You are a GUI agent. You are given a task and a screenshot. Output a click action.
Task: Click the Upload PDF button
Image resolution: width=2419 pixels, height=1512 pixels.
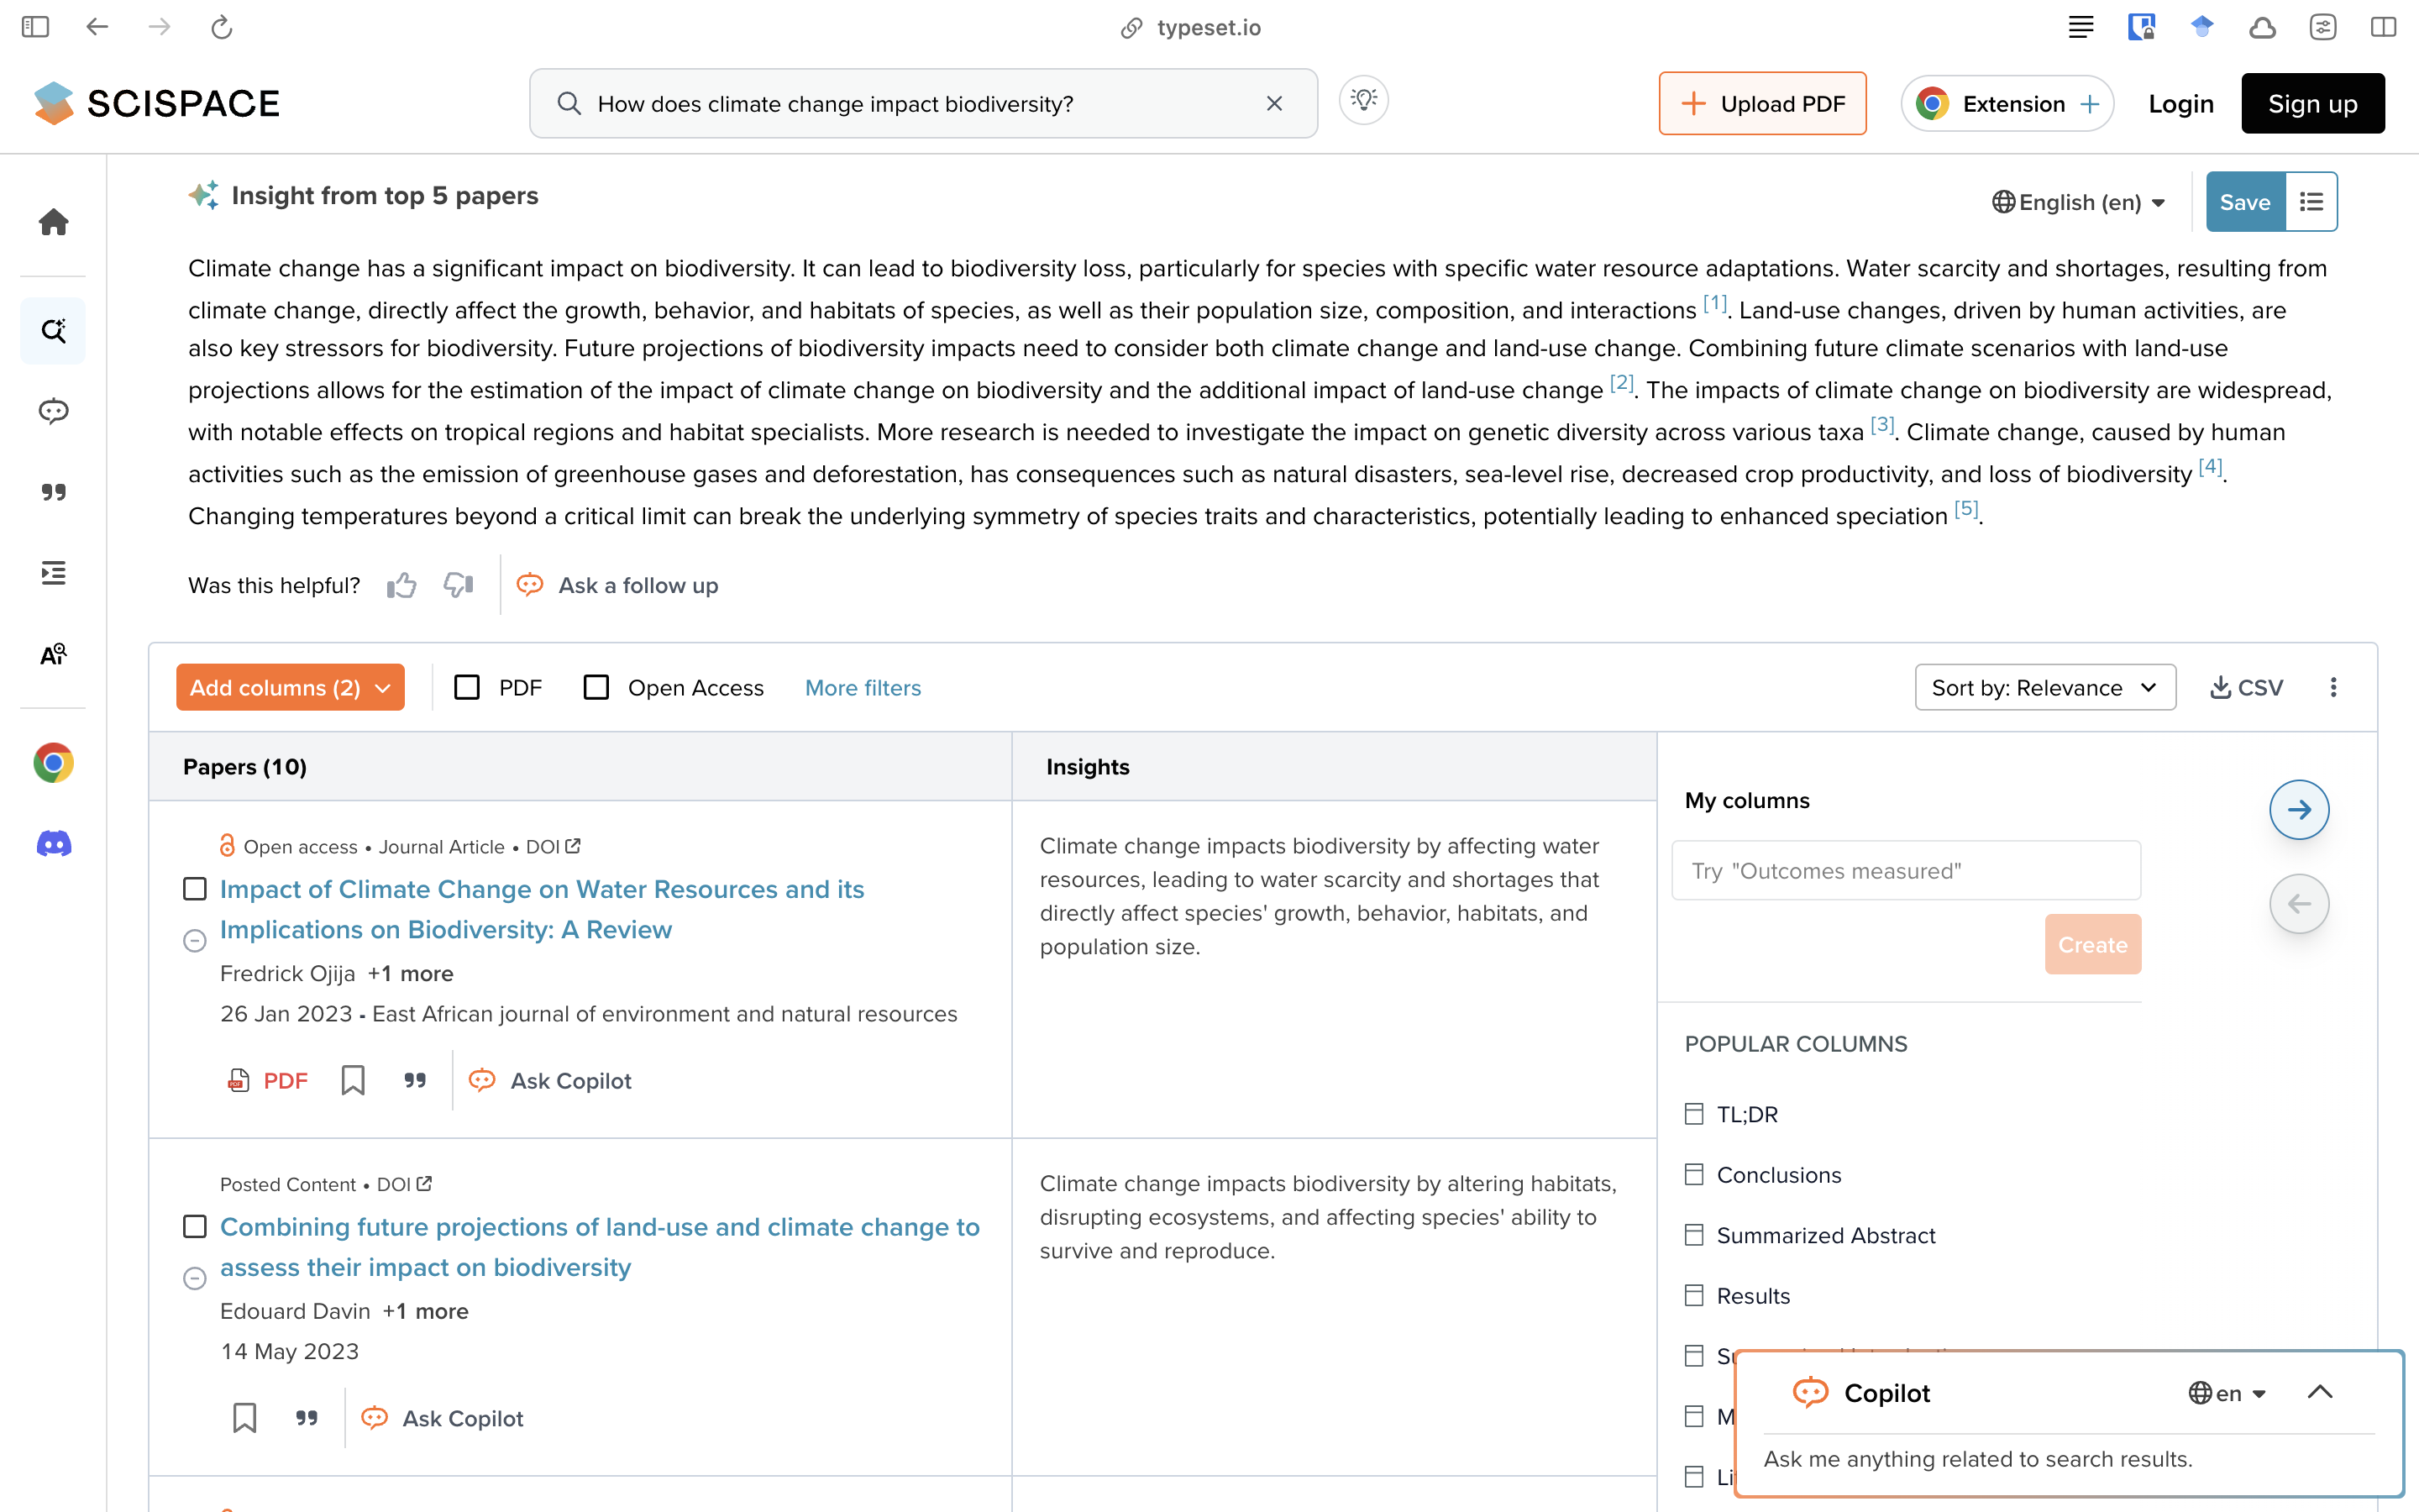(x=1762, y=104)
